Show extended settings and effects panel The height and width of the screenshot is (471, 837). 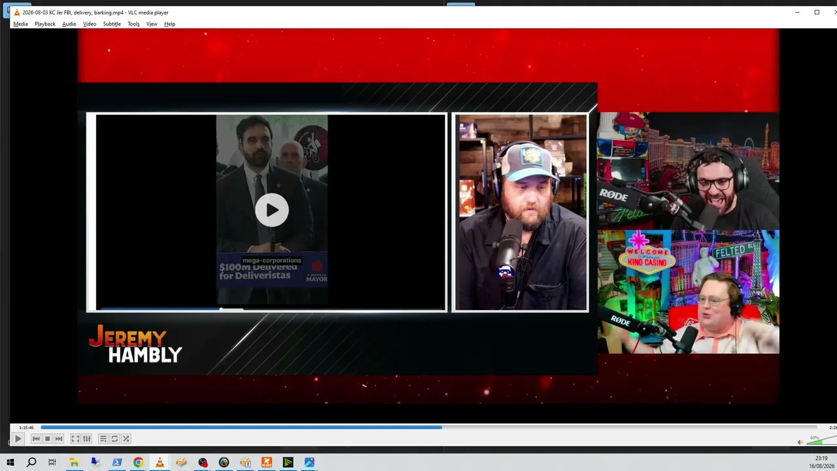point(86,439)
